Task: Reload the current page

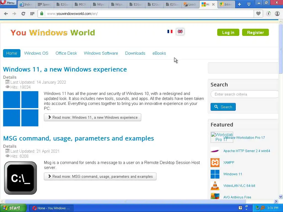Action: [23, 14]
